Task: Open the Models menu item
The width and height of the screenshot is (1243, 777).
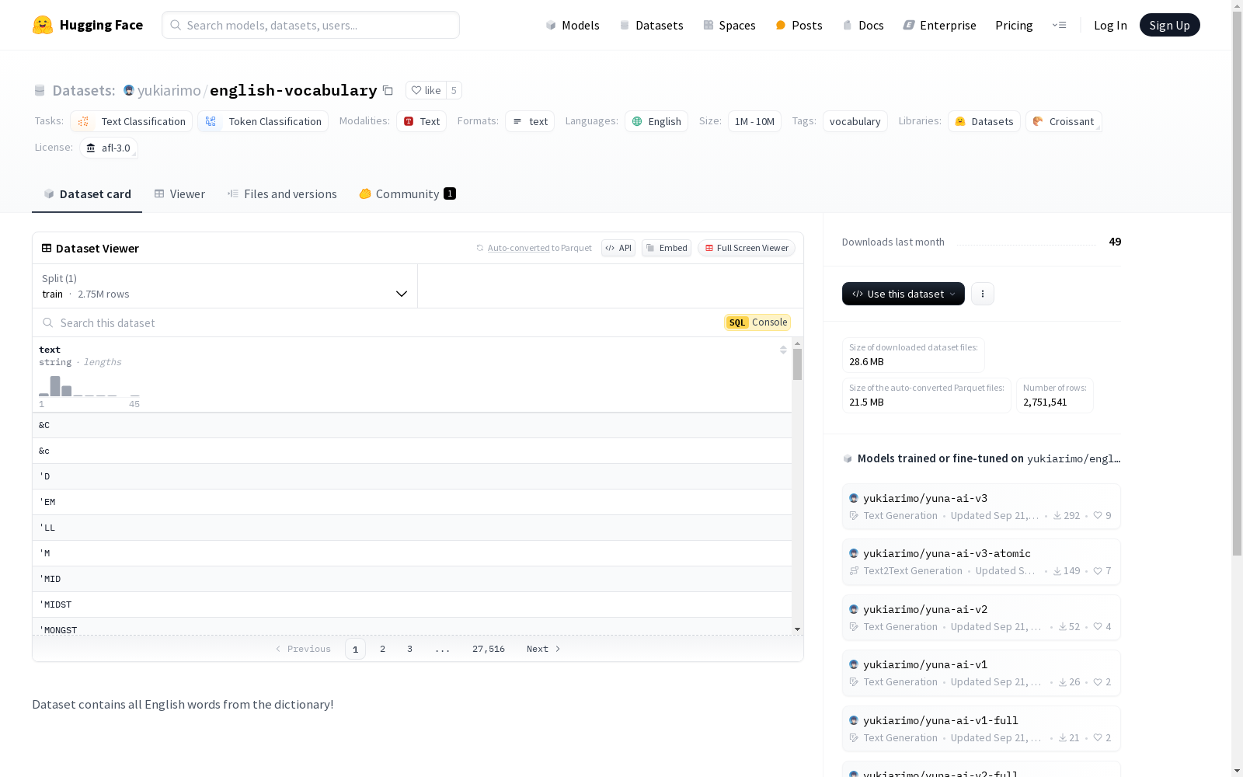Action: pyautogui.click(x=573, y=25)
